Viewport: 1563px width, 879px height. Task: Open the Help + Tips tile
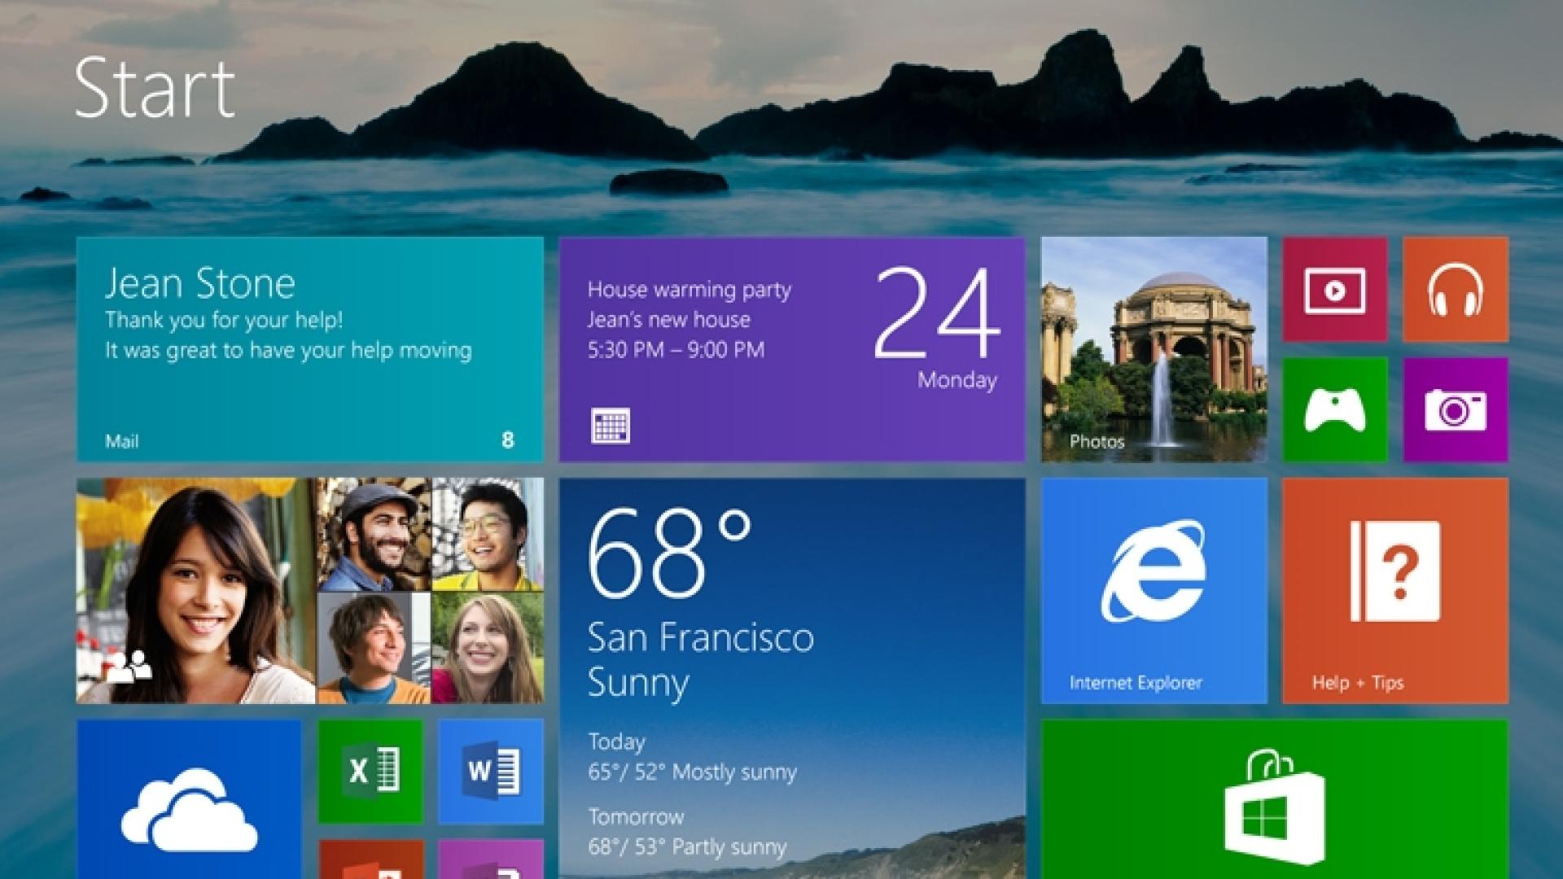click(1394, 590)
